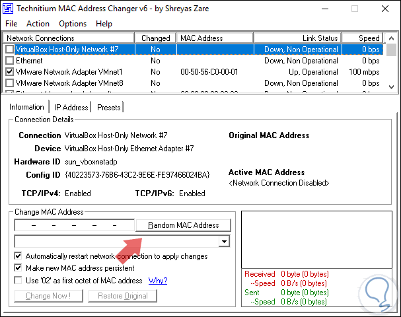Screen dimensions: 401x317
Task: Click into the MAC address input field
Action: (74, 225)
